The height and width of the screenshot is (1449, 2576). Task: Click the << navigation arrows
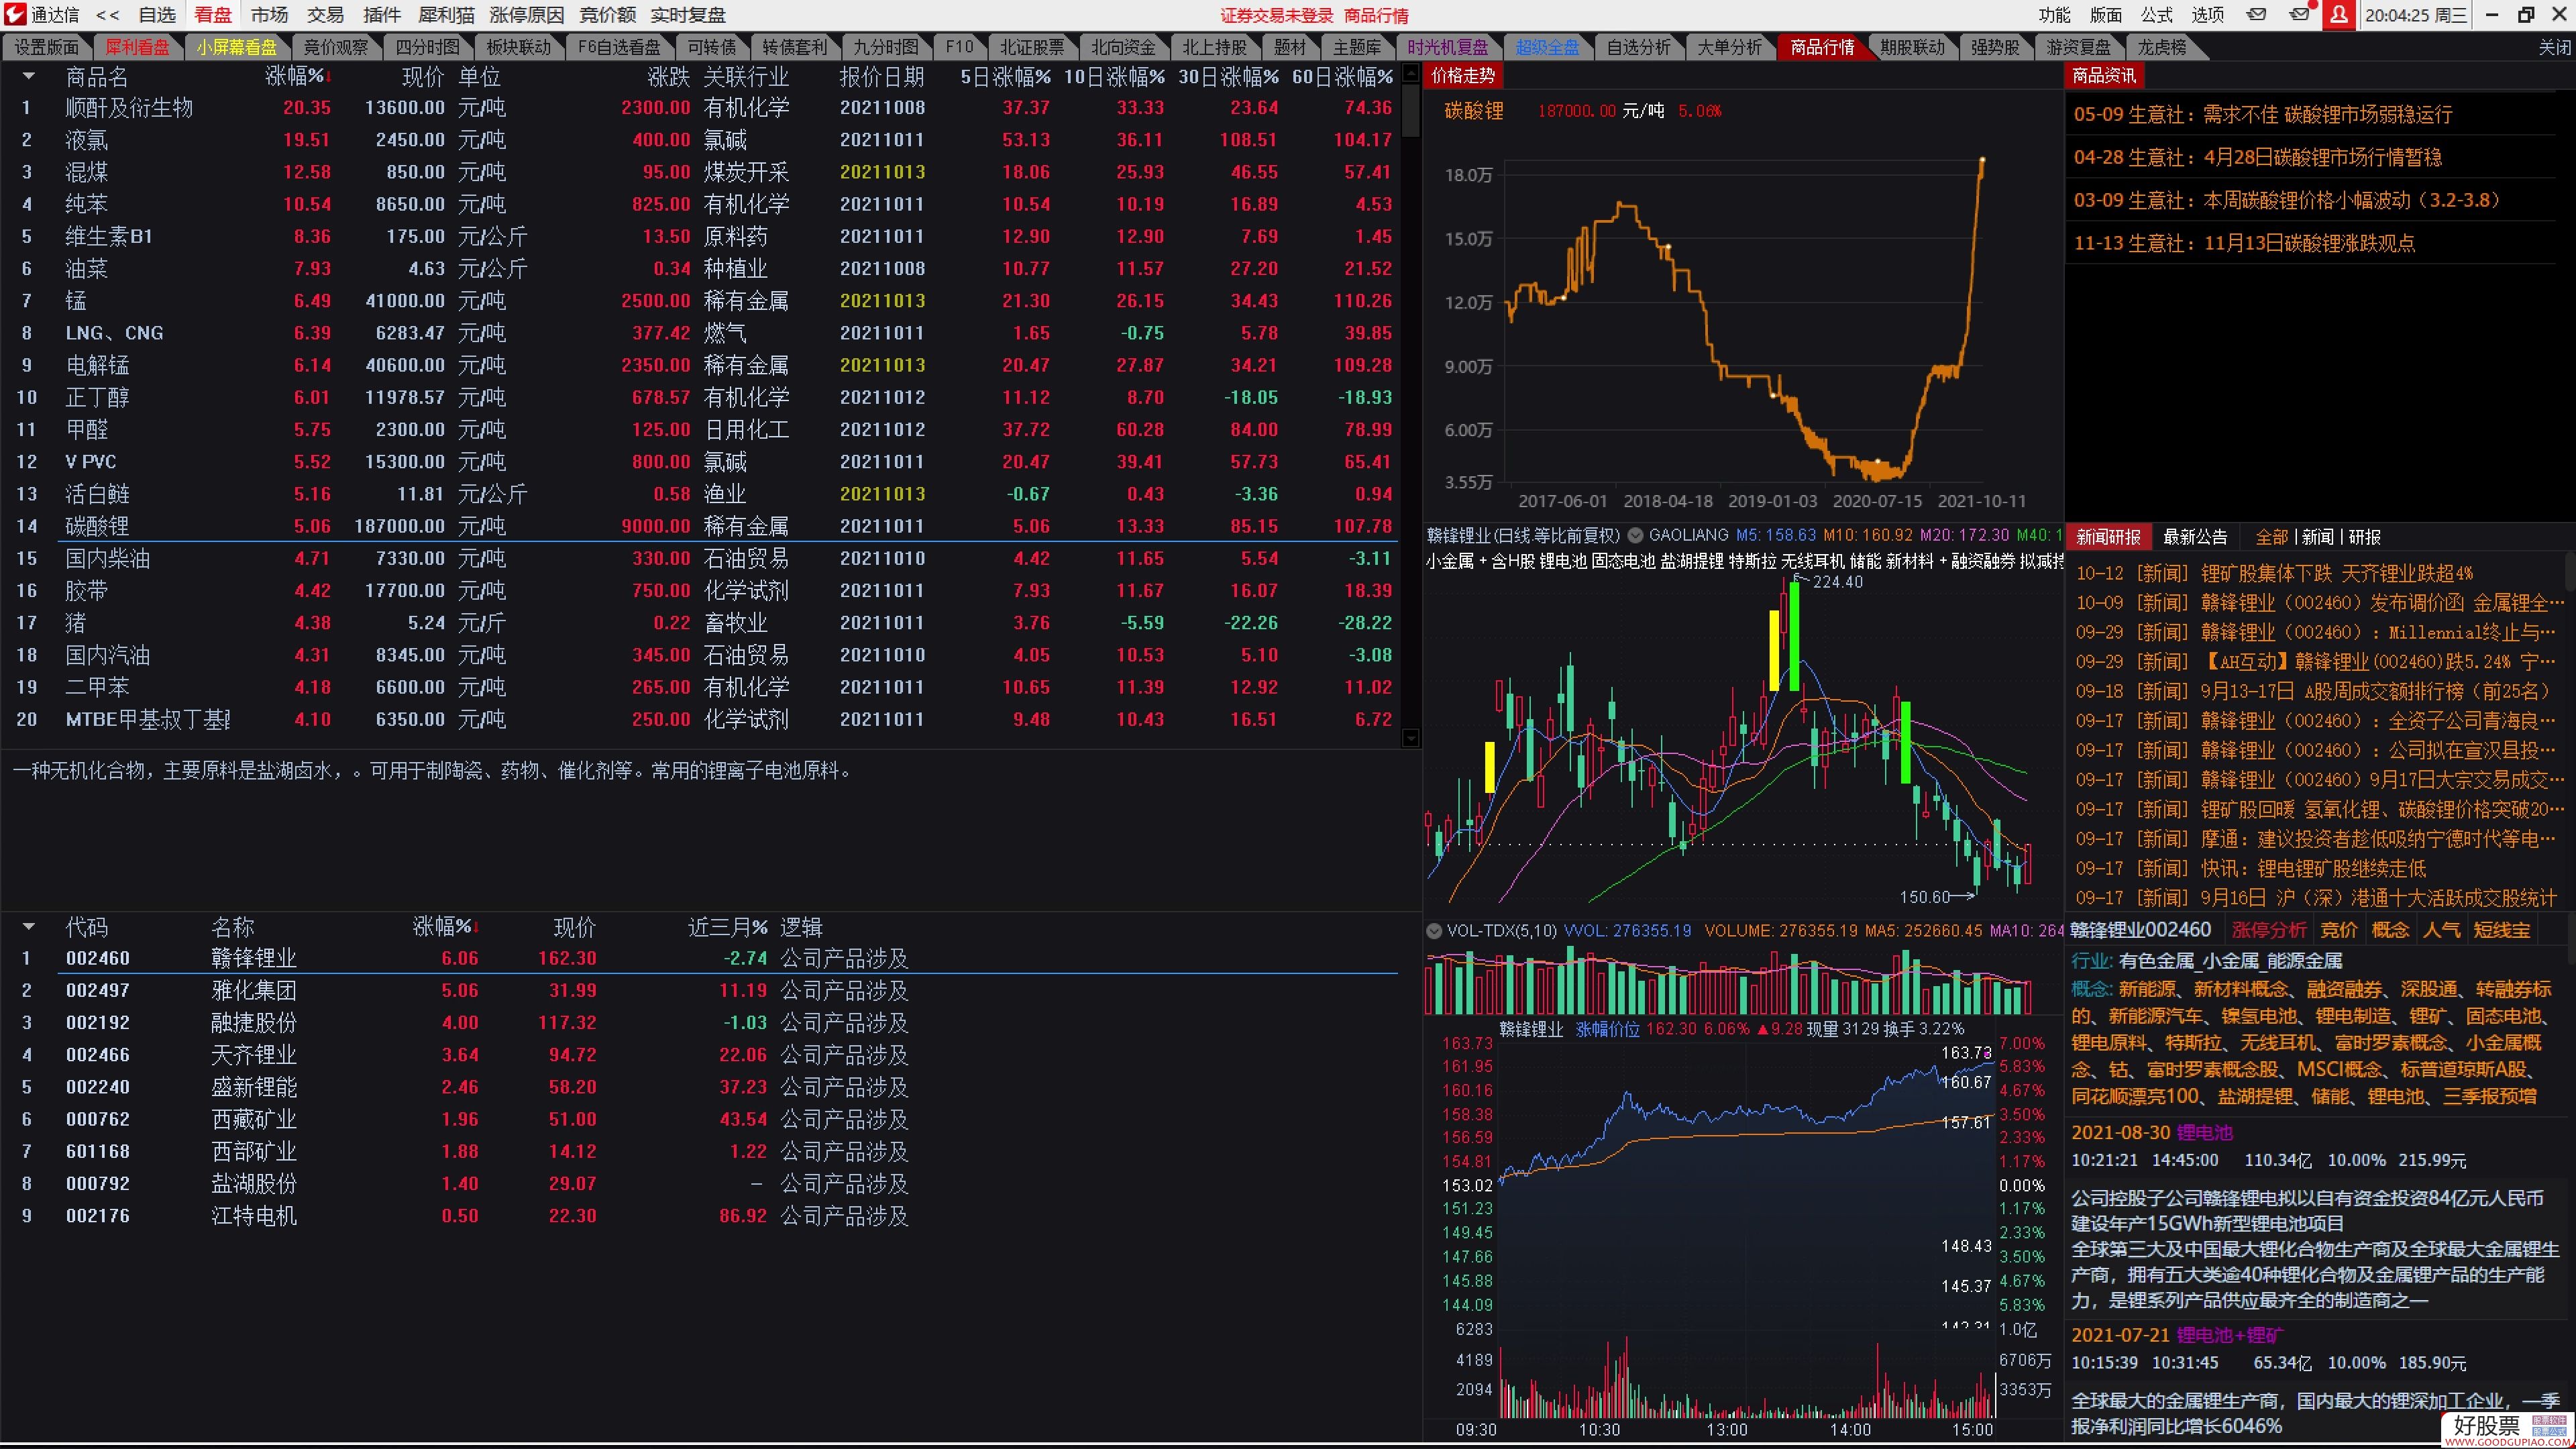pyautogui.click(x=107, y=15)
